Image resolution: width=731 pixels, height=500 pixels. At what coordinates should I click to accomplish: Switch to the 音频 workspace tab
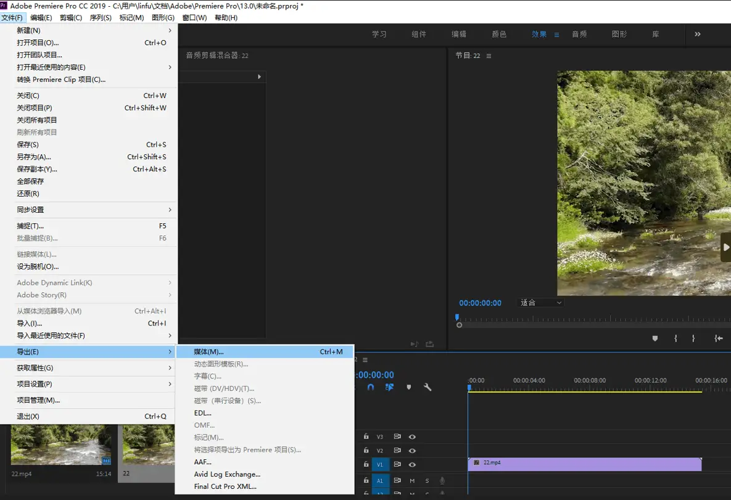tap(579, 34)
